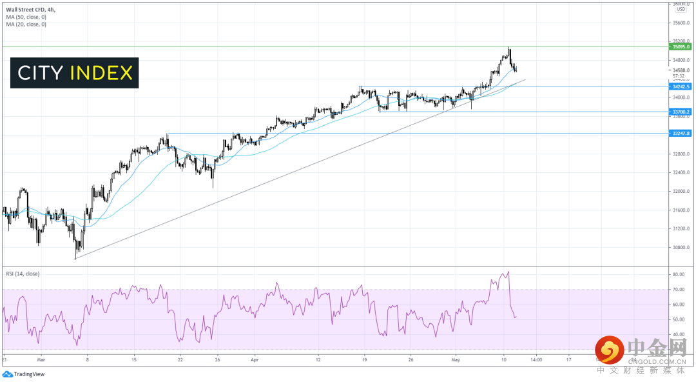This screenshot has width=696, height=382.
Task: Click the 30800.0 price axis tick
Action: 681,248
